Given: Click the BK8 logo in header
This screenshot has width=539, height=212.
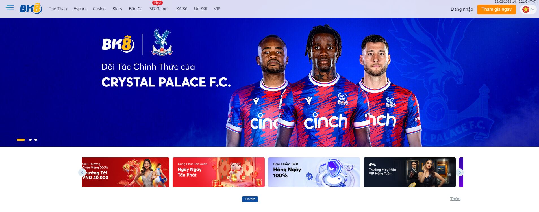Looking at the screenshot, I should [31, 8].
